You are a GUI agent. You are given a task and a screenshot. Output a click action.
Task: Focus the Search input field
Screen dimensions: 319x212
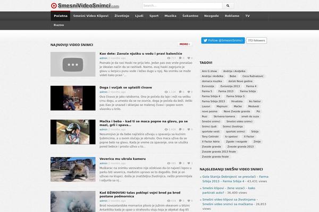coord(182,6)
